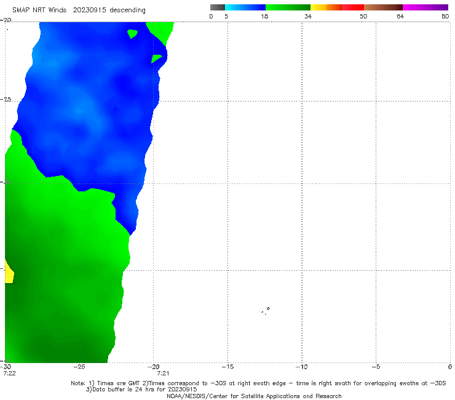
Task: Click the '-5' longitude axis label
Action: [376, 367]
